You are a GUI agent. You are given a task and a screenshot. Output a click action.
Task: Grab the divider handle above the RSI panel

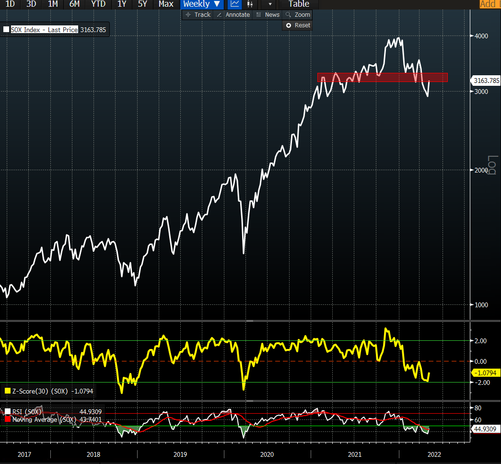(250, 401)
